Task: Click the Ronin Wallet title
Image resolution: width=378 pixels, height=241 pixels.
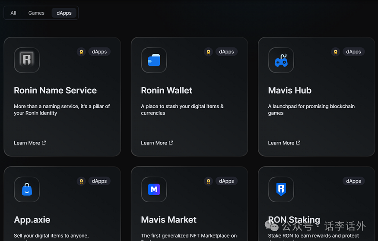Action: tap(167, 91)
